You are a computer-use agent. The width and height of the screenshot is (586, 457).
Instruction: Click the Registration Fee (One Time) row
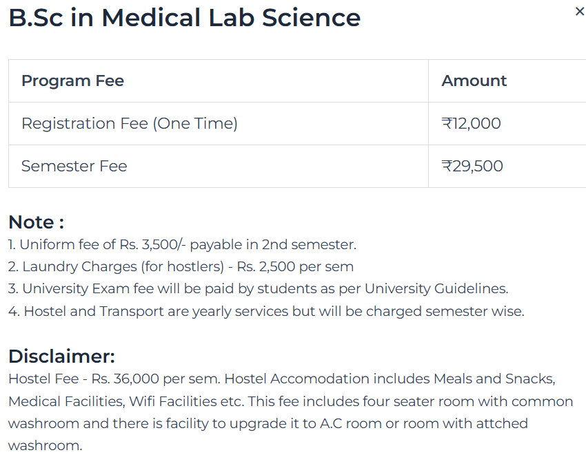coord(128,123)
